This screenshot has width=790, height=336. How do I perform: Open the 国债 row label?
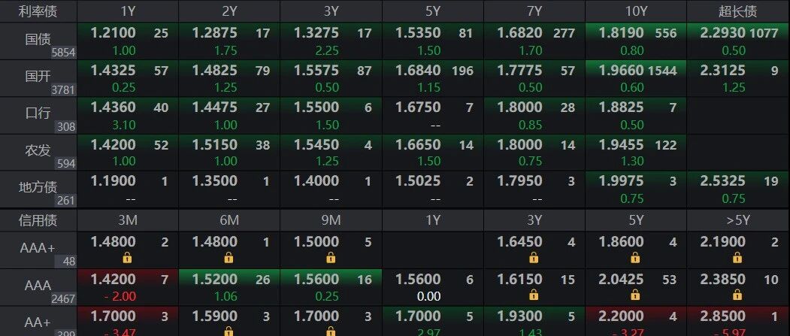pyautogui.click(x=38, y=38)
